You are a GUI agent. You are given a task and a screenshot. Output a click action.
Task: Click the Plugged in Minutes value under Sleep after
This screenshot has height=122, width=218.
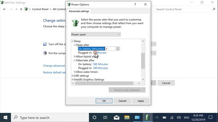coord(100,53)
